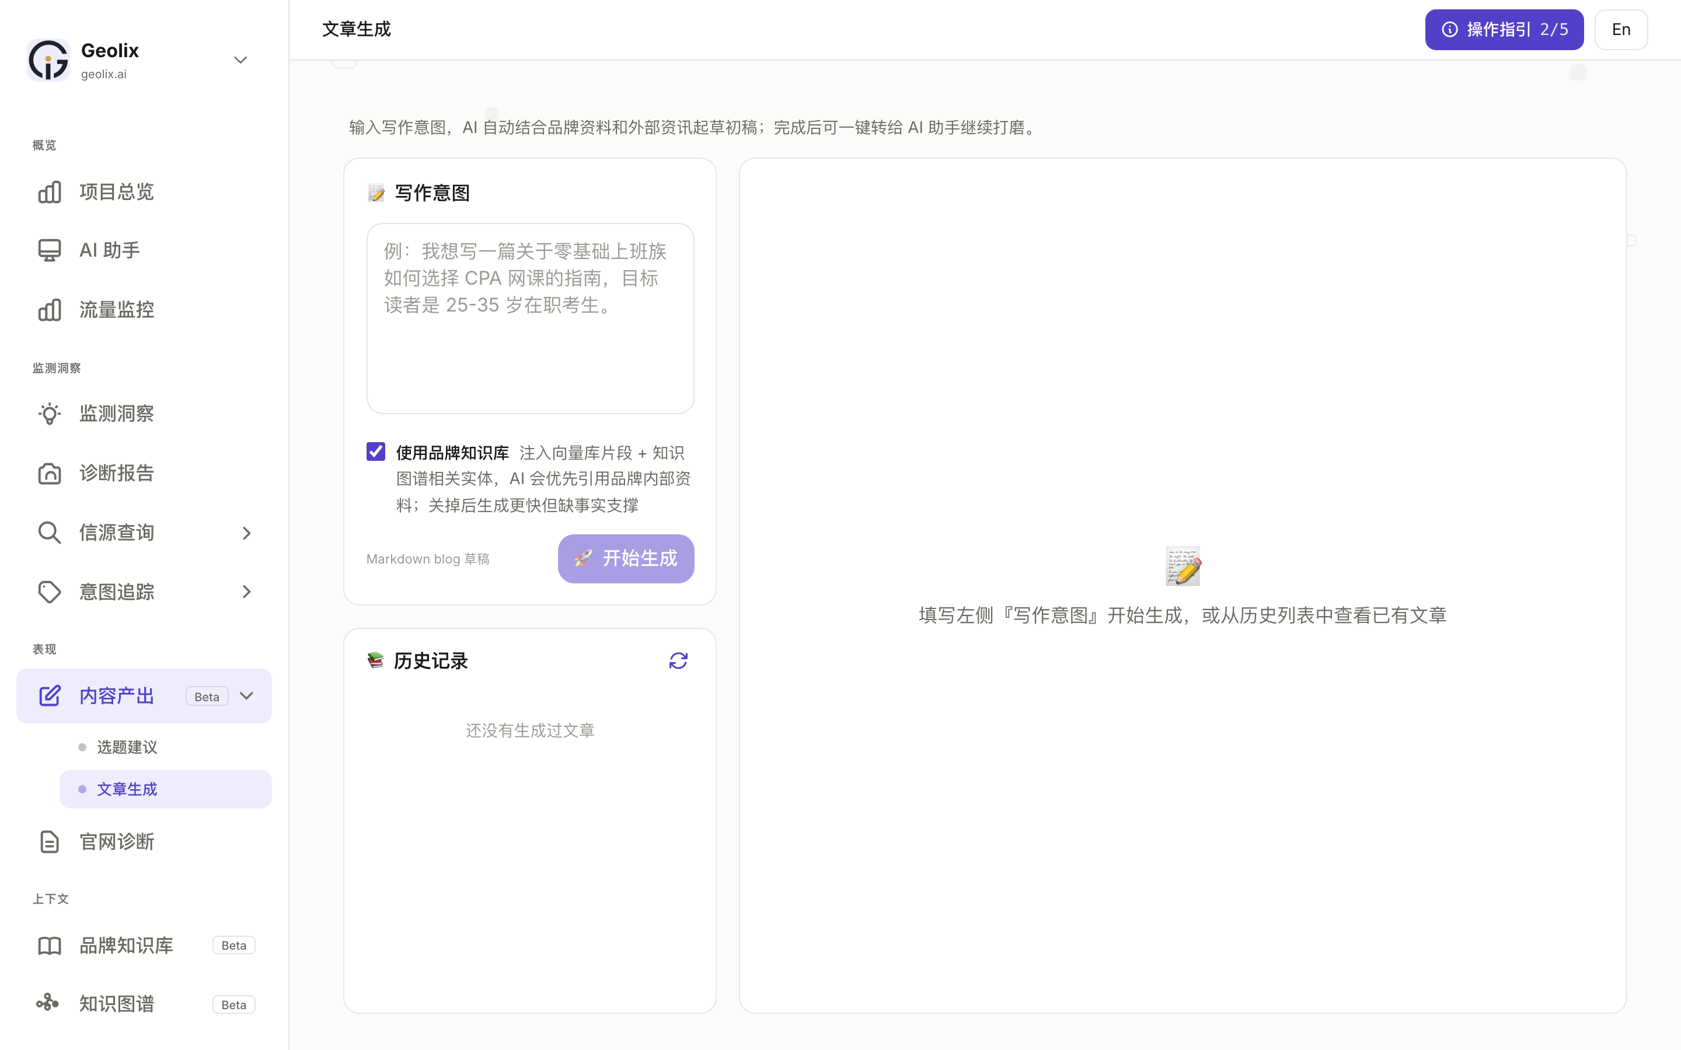Click the 诊断报告 icon
This screenshot has height=1050, width=1681.
(49, 473)
